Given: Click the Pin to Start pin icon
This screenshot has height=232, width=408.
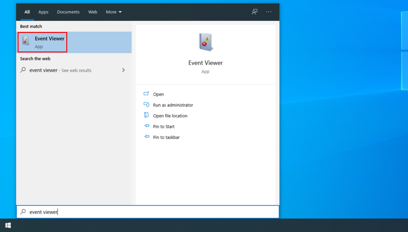Looking at the screenshot, I should coord(147,126).
